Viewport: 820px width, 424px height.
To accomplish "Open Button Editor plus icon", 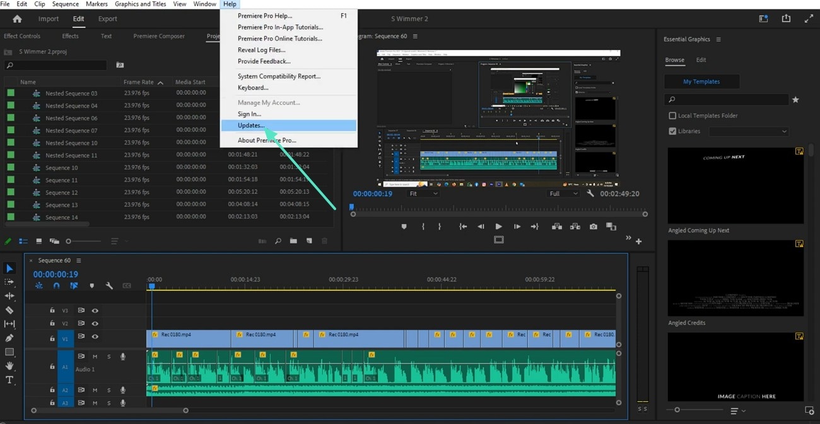I will tap(639, 241).
